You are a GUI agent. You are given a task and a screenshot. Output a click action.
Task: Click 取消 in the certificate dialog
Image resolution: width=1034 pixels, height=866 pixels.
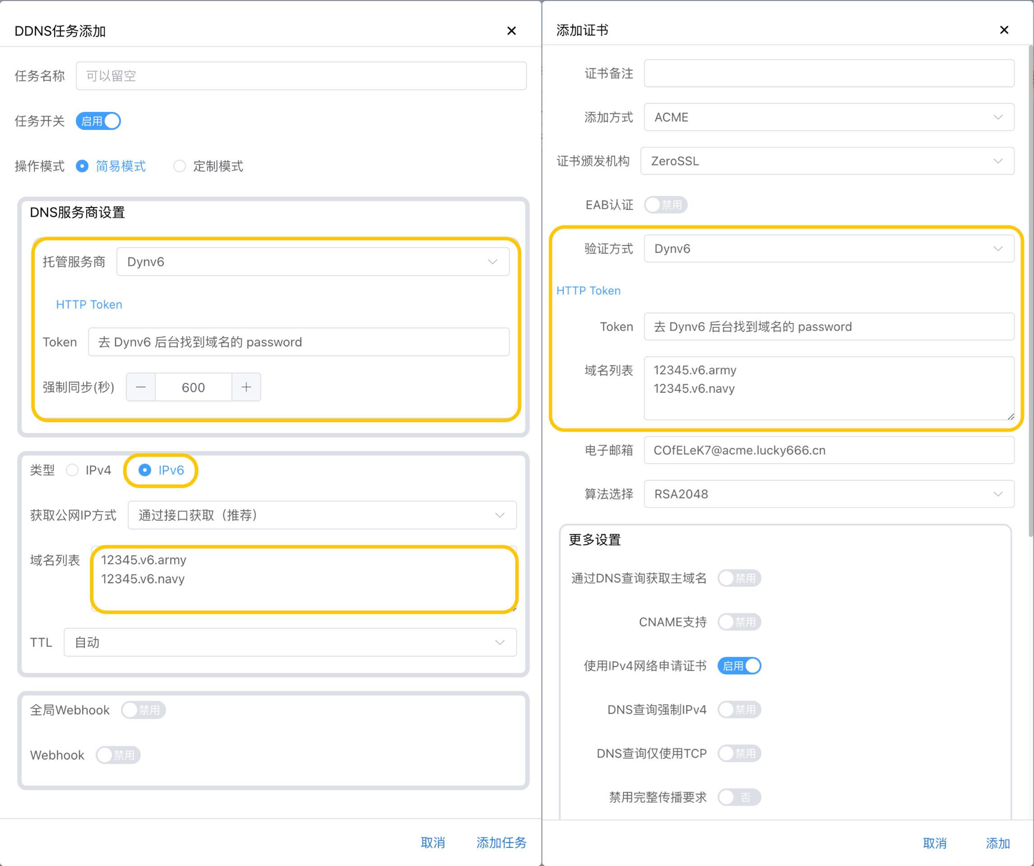point(934,843)
